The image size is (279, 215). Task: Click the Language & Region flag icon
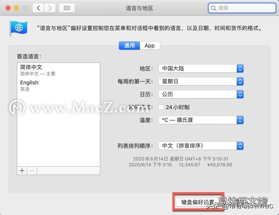(x=18, y=28)
